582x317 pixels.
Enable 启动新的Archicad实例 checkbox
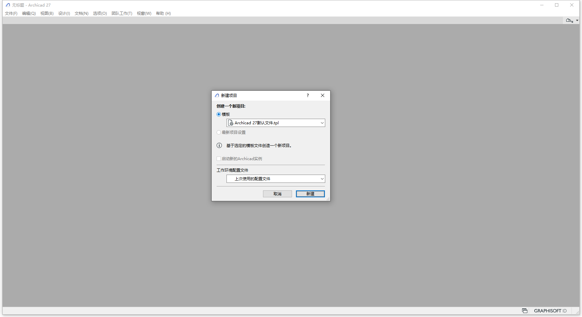pos(219,158)
